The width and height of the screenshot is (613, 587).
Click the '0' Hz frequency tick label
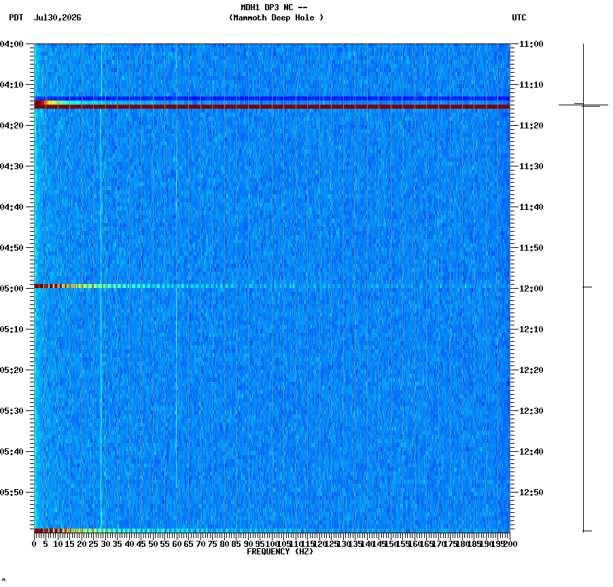coord(35,544)
